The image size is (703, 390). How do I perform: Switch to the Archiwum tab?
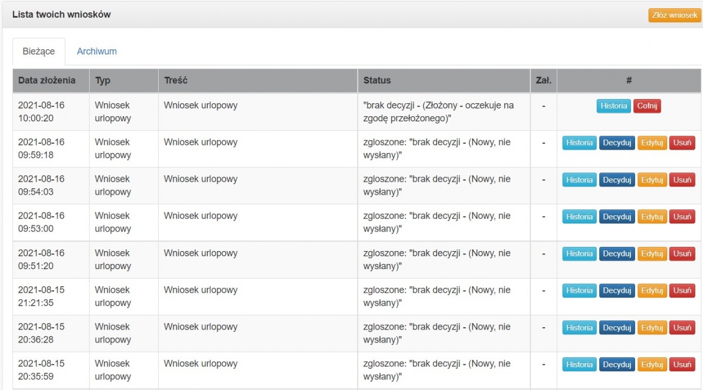[97, 52]
